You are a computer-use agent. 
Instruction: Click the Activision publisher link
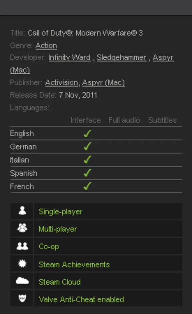(61, 82)
